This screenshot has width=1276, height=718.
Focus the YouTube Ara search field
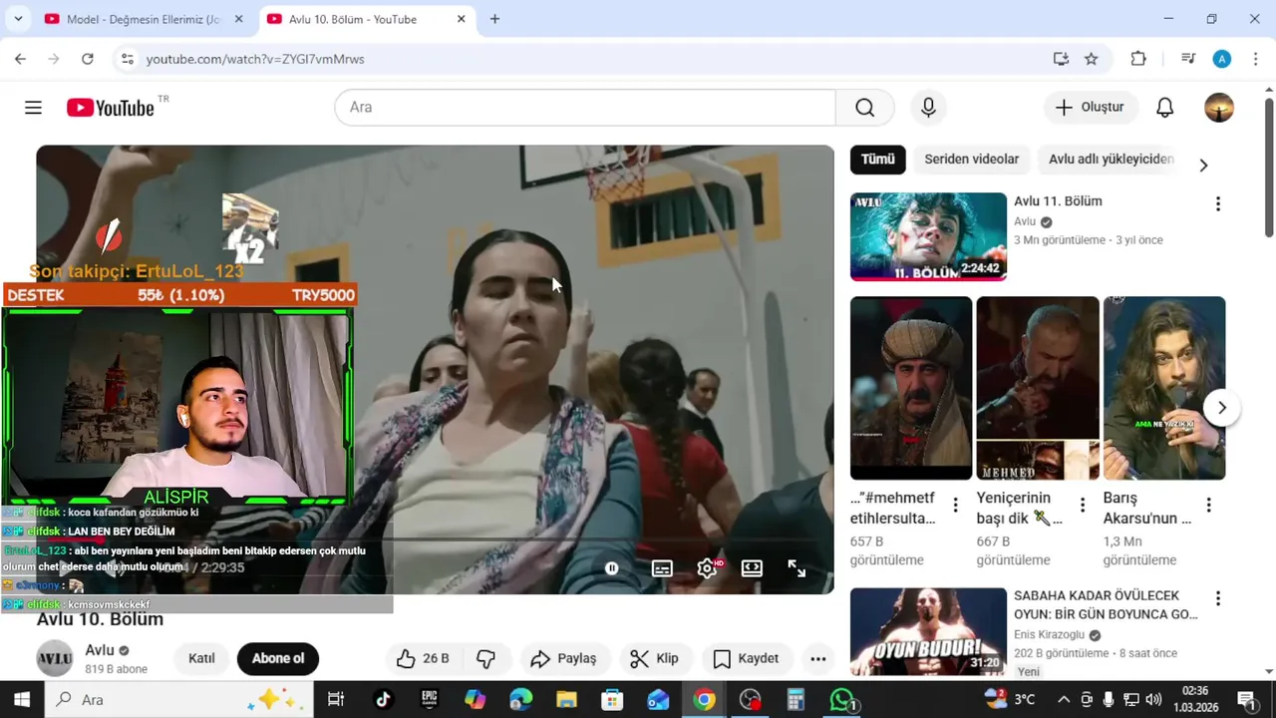click(585, 107)
